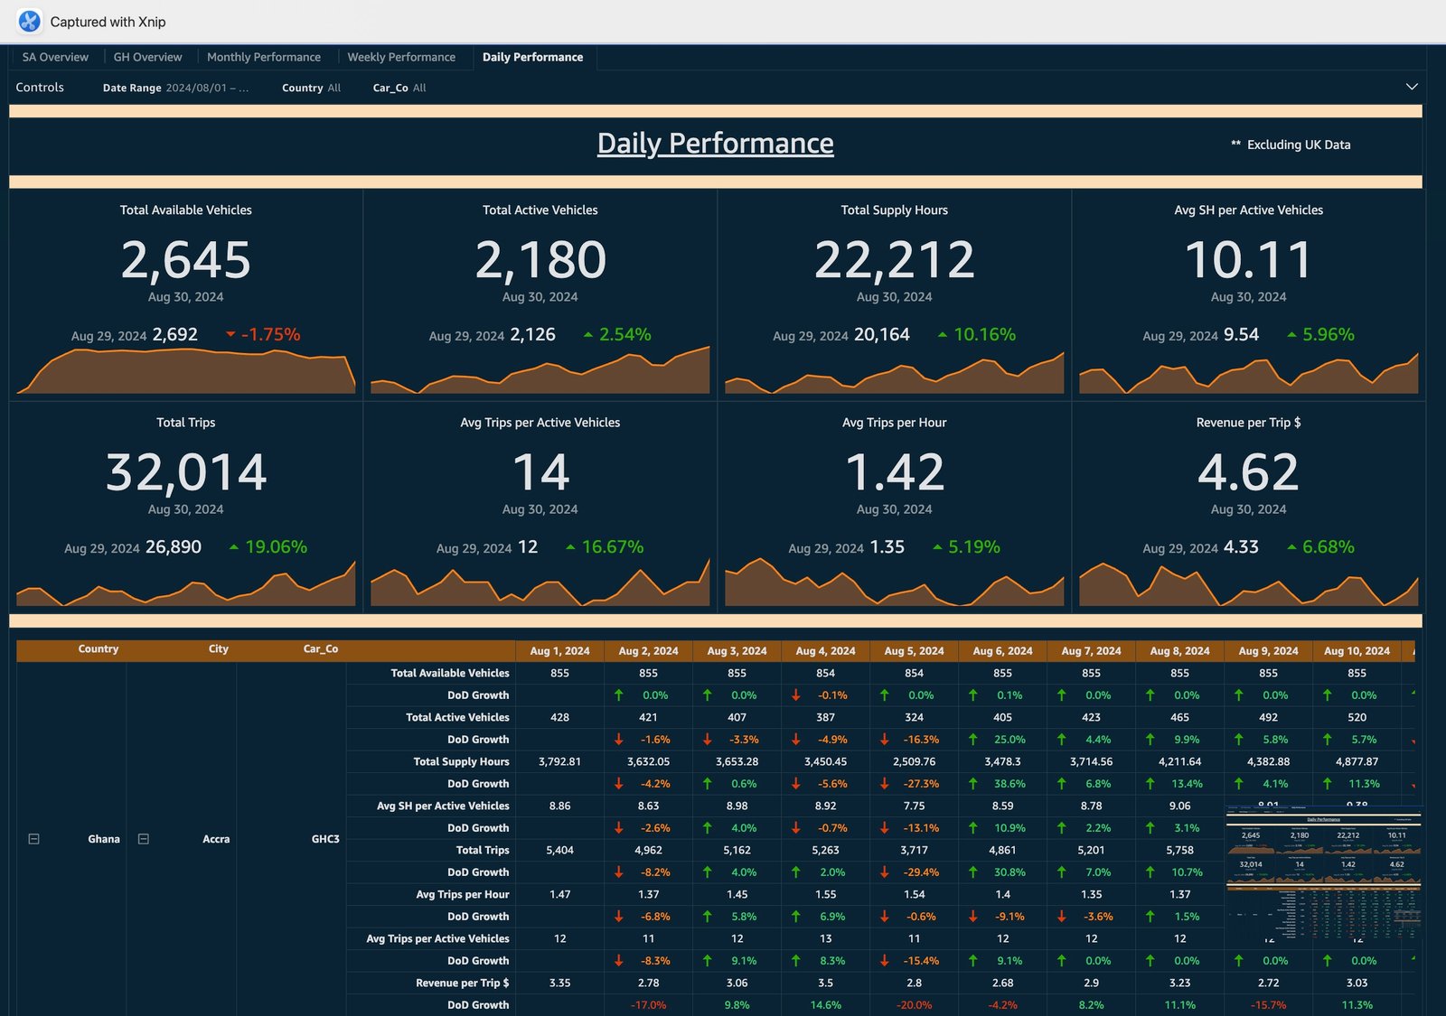
Task: Click the green up arrow beside 16.67%
Action: point(570,546)
